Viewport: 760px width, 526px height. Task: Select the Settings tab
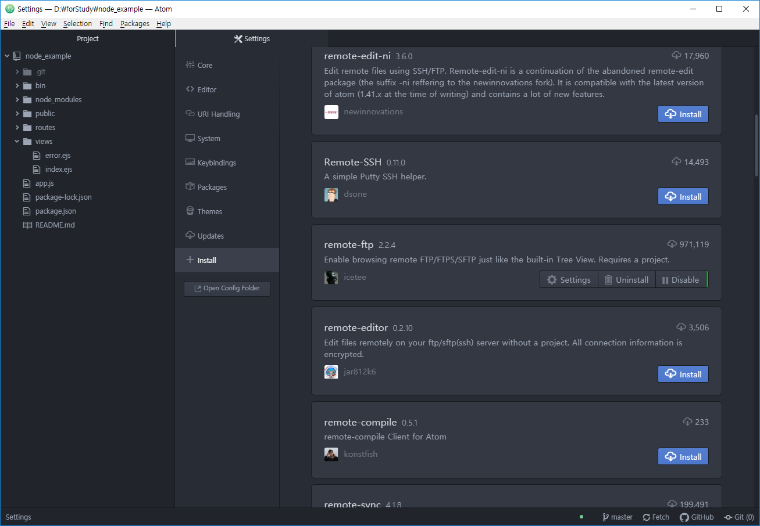252,39
